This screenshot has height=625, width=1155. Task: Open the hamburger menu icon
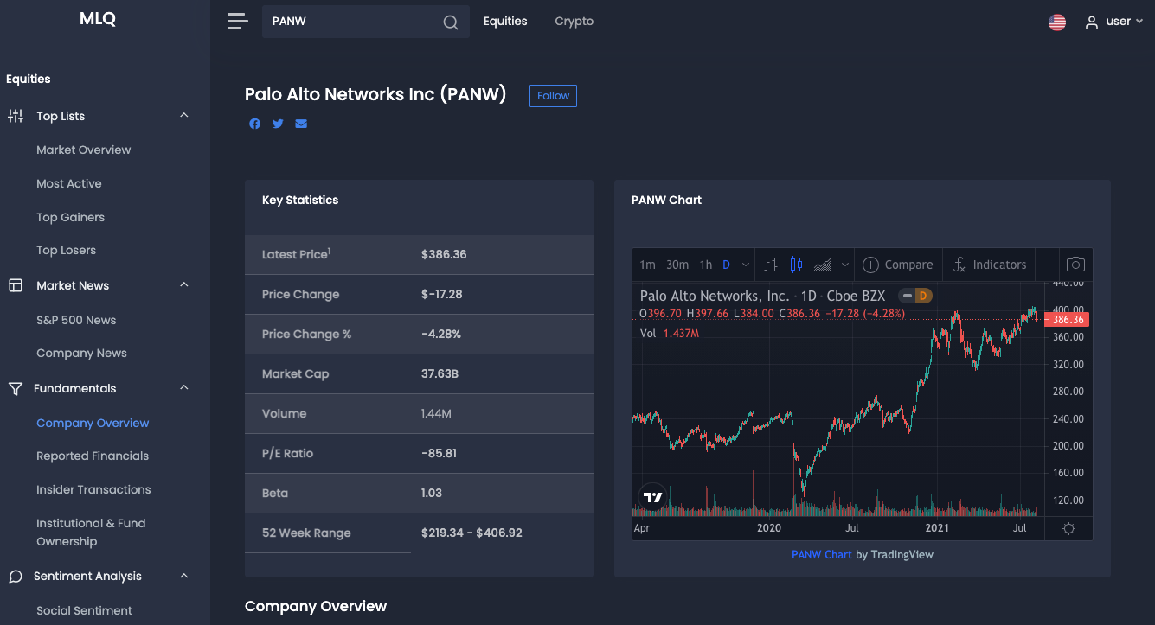click(237, 22)
